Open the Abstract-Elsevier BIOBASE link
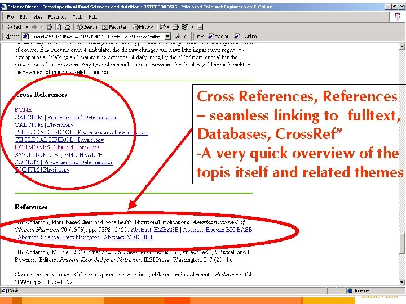The image size is (406, 304). tap(218, 230)
